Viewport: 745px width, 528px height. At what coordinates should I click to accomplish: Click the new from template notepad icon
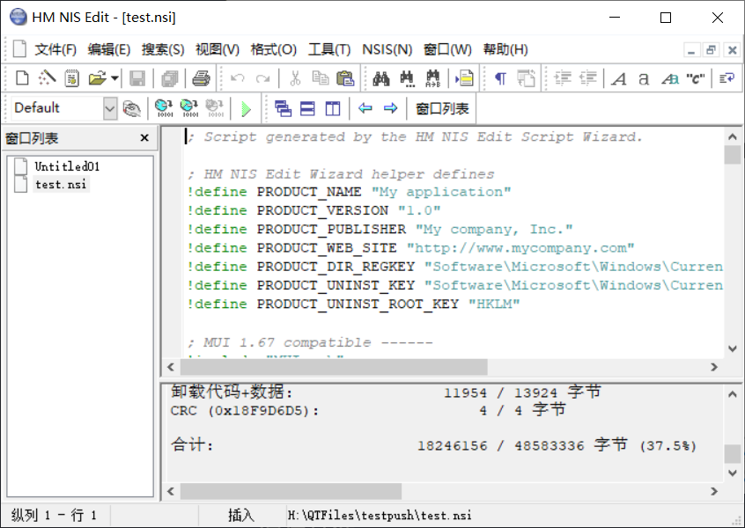tap(71, 77)
